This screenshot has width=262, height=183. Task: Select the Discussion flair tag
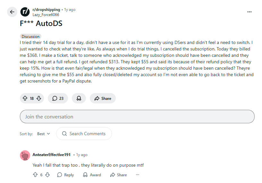[x=30, y=37]
